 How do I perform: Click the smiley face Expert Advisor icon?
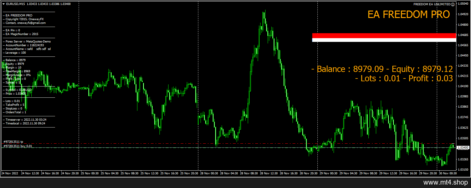click(x=453, y=4)
